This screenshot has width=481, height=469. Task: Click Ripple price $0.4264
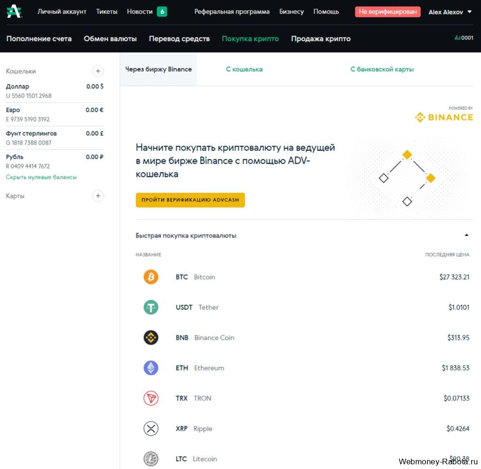tap(458, 429)
